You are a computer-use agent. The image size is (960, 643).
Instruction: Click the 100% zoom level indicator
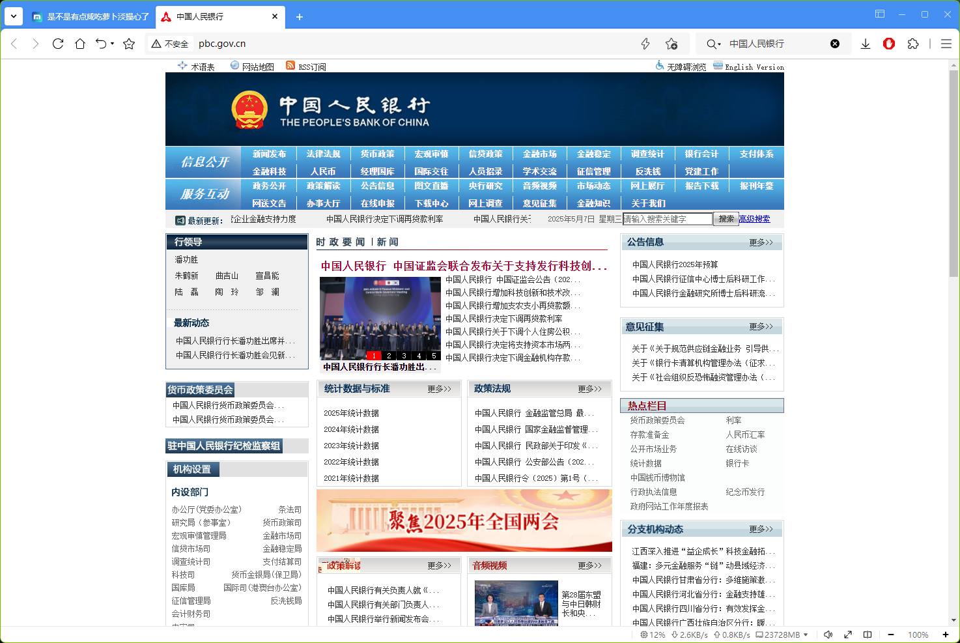(918, 635)
